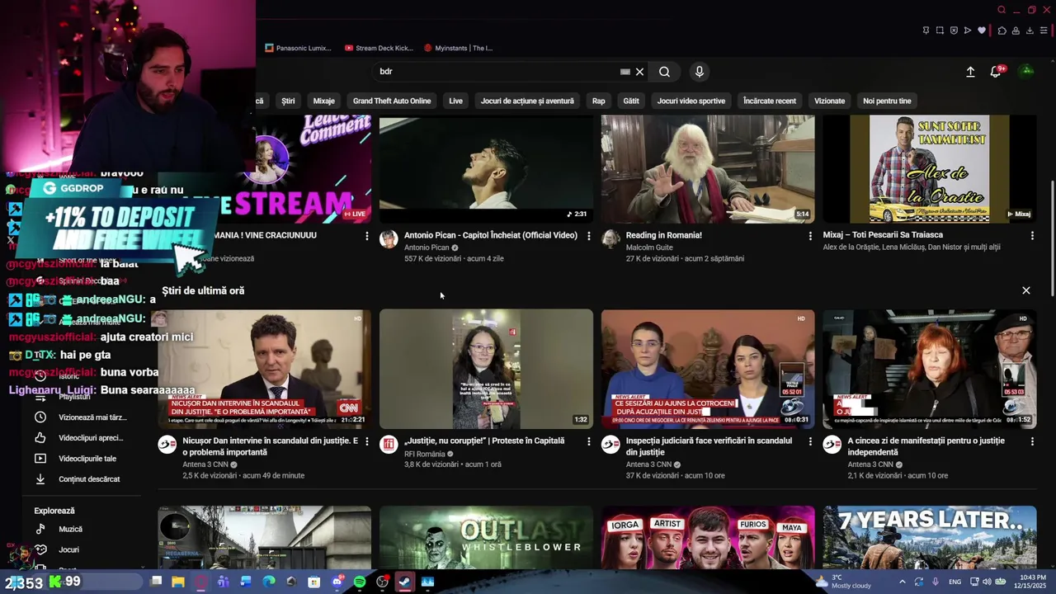The width and height of the screenshot is (1056, 594).
Task: Click the send arrow icon in browser toolbar
Action: coord(968,31)
